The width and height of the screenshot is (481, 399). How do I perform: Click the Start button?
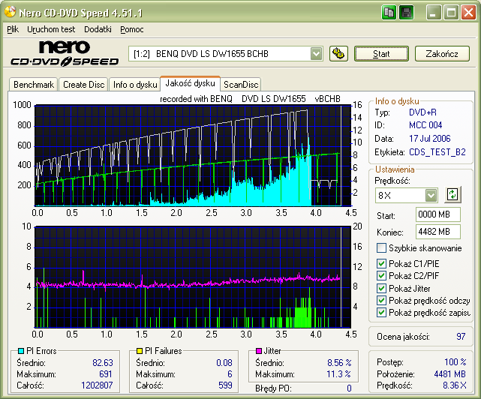point(381,54)
